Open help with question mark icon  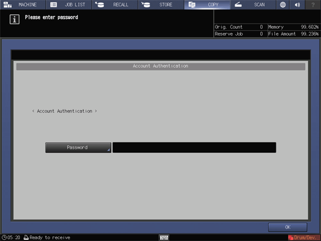313,4
